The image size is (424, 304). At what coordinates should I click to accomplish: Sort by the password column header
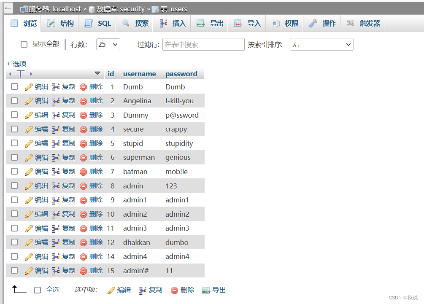pos(181,74)
